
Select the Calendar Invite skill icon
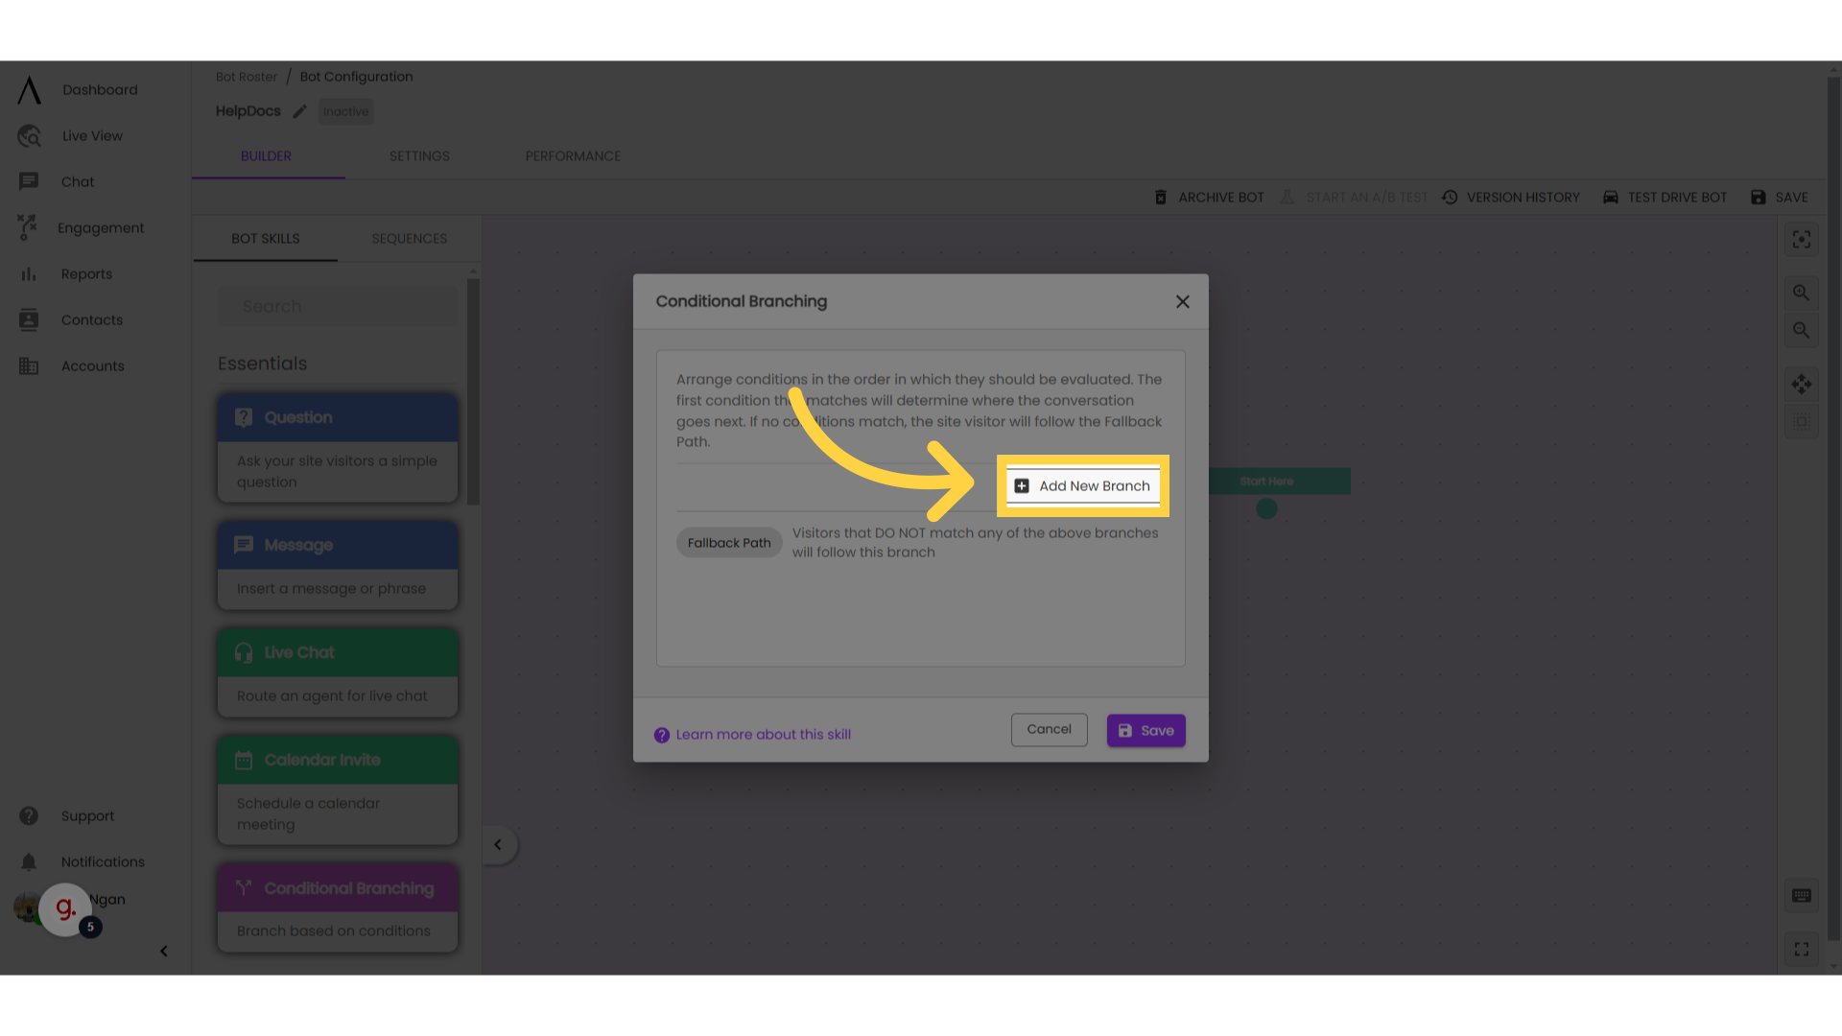[243, 761]
